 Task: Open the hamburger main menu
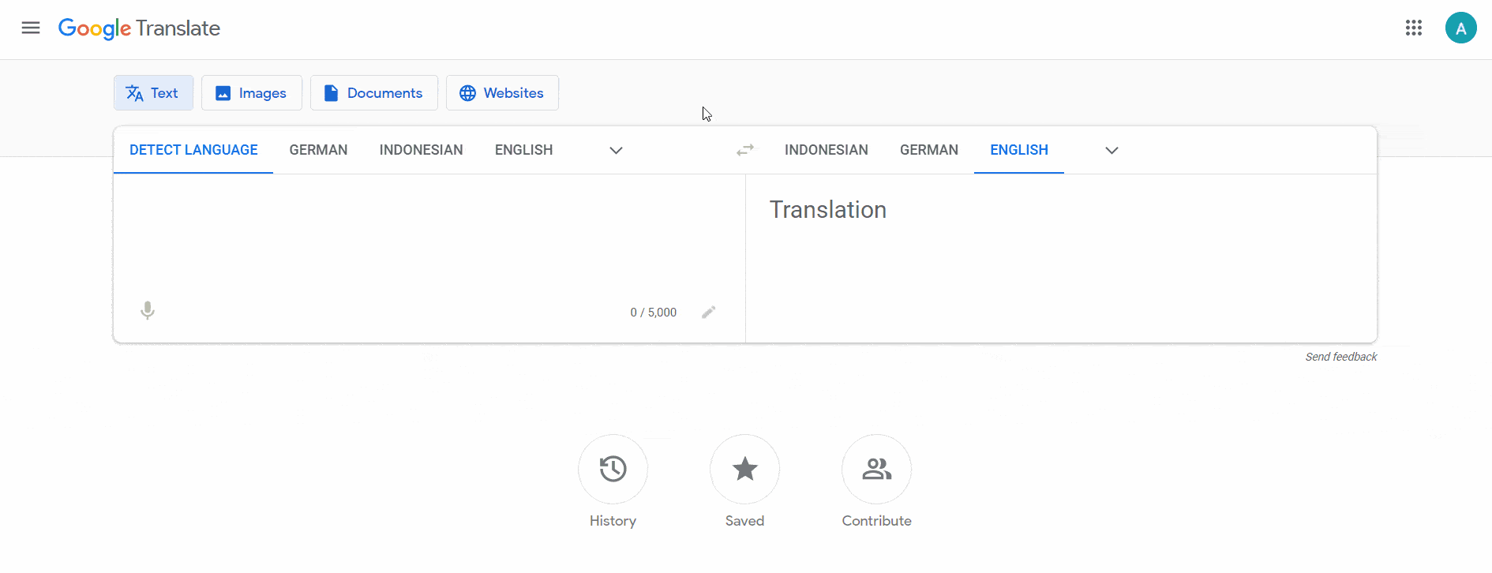coord(31,28)
